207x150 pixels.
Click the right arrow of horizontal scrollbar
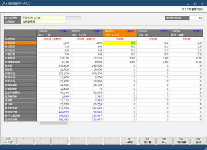coord(202,123)
